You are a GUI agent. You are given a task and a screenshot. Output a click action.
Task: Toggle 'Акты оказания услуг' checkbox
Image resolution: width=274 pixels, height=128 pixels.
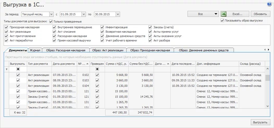150,36
